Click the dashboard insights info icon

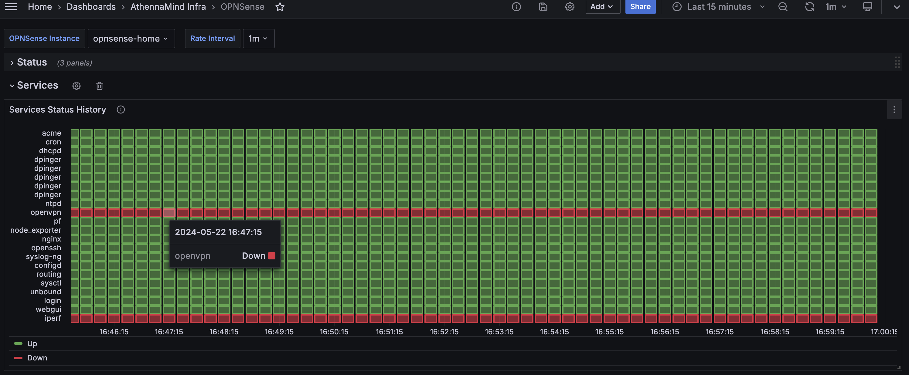(x=516, y=7)
